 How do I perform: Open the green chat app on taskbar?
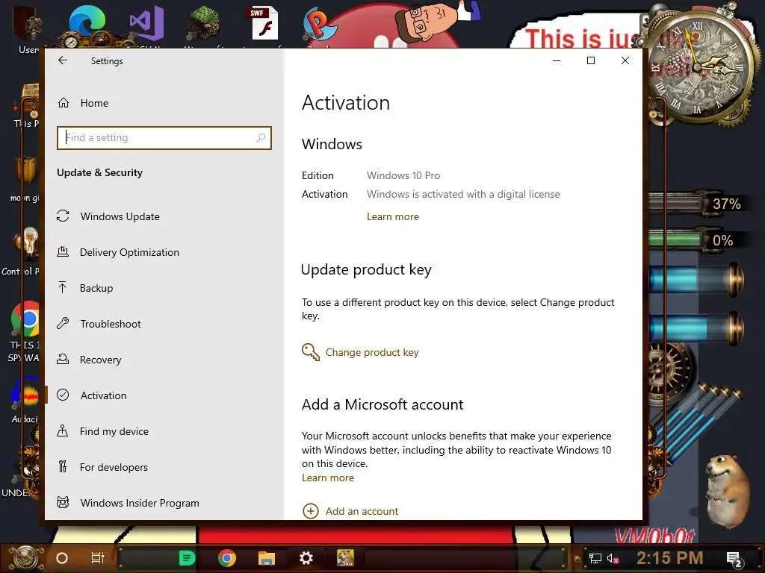click(x=187, y=558)
